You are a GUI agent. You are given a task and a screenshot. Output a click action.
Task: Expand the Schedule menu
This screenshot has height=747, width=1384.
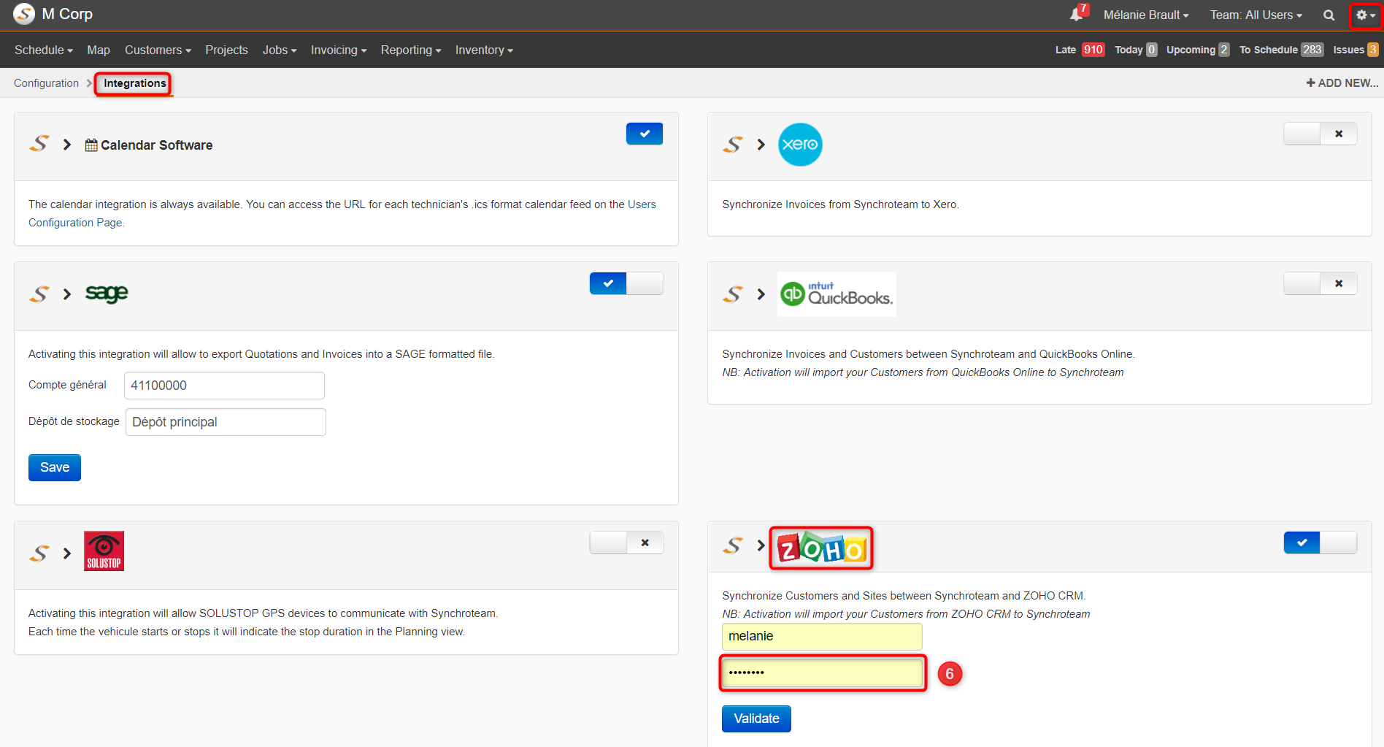pyautogui.click(x=44, y=50)
